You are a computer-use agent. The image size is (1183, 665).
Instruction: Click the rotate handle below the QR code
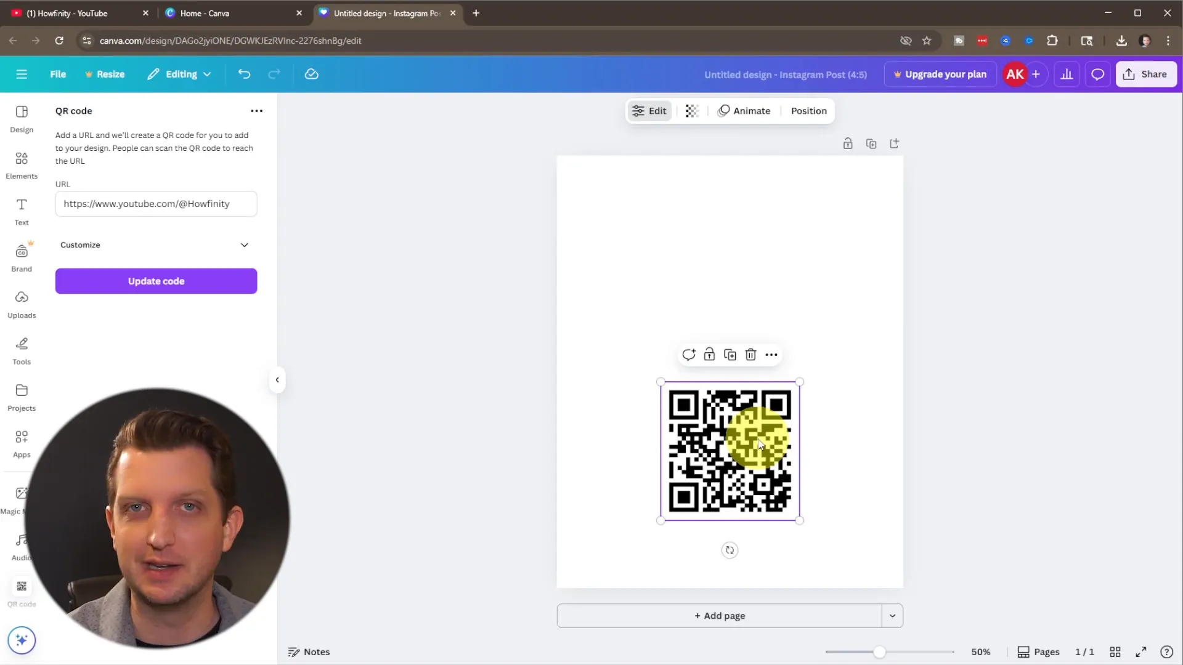pos(730,550)
